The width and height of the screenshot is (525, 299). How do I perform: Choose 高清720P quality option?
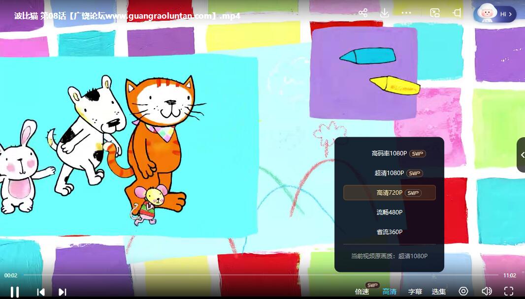[390, 193]
